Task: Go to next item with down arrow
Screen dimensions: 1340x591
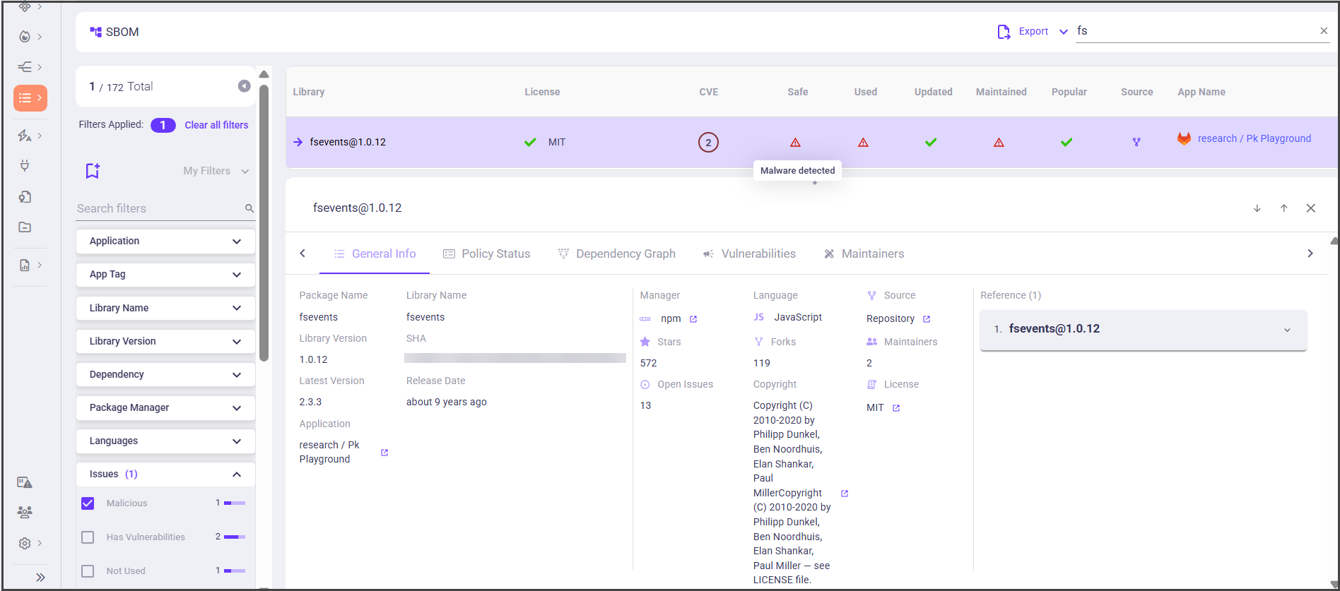Action: click(1257, 208)
